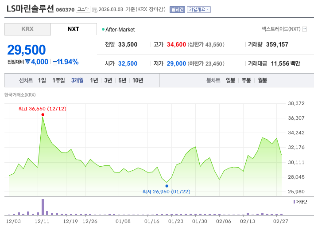Click the 실시간 real-time button
Screen dimensions: 314x231
pos(177,9)
